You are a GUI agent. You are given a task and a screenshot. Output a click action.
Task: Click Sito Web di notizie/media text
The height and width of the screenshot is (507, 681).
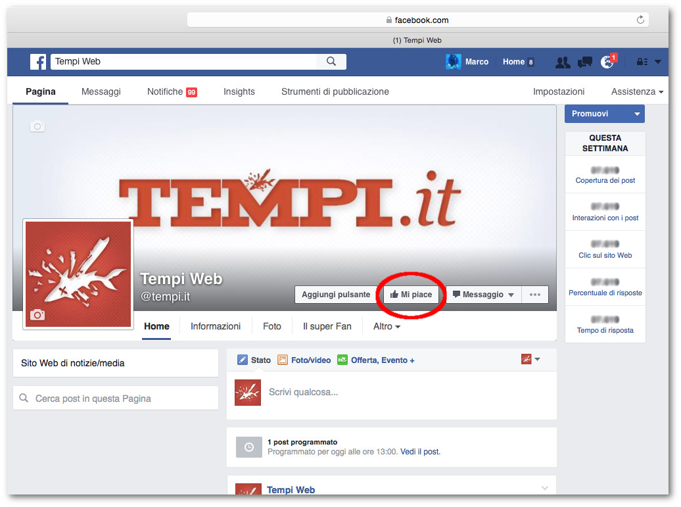coord(72,363)
